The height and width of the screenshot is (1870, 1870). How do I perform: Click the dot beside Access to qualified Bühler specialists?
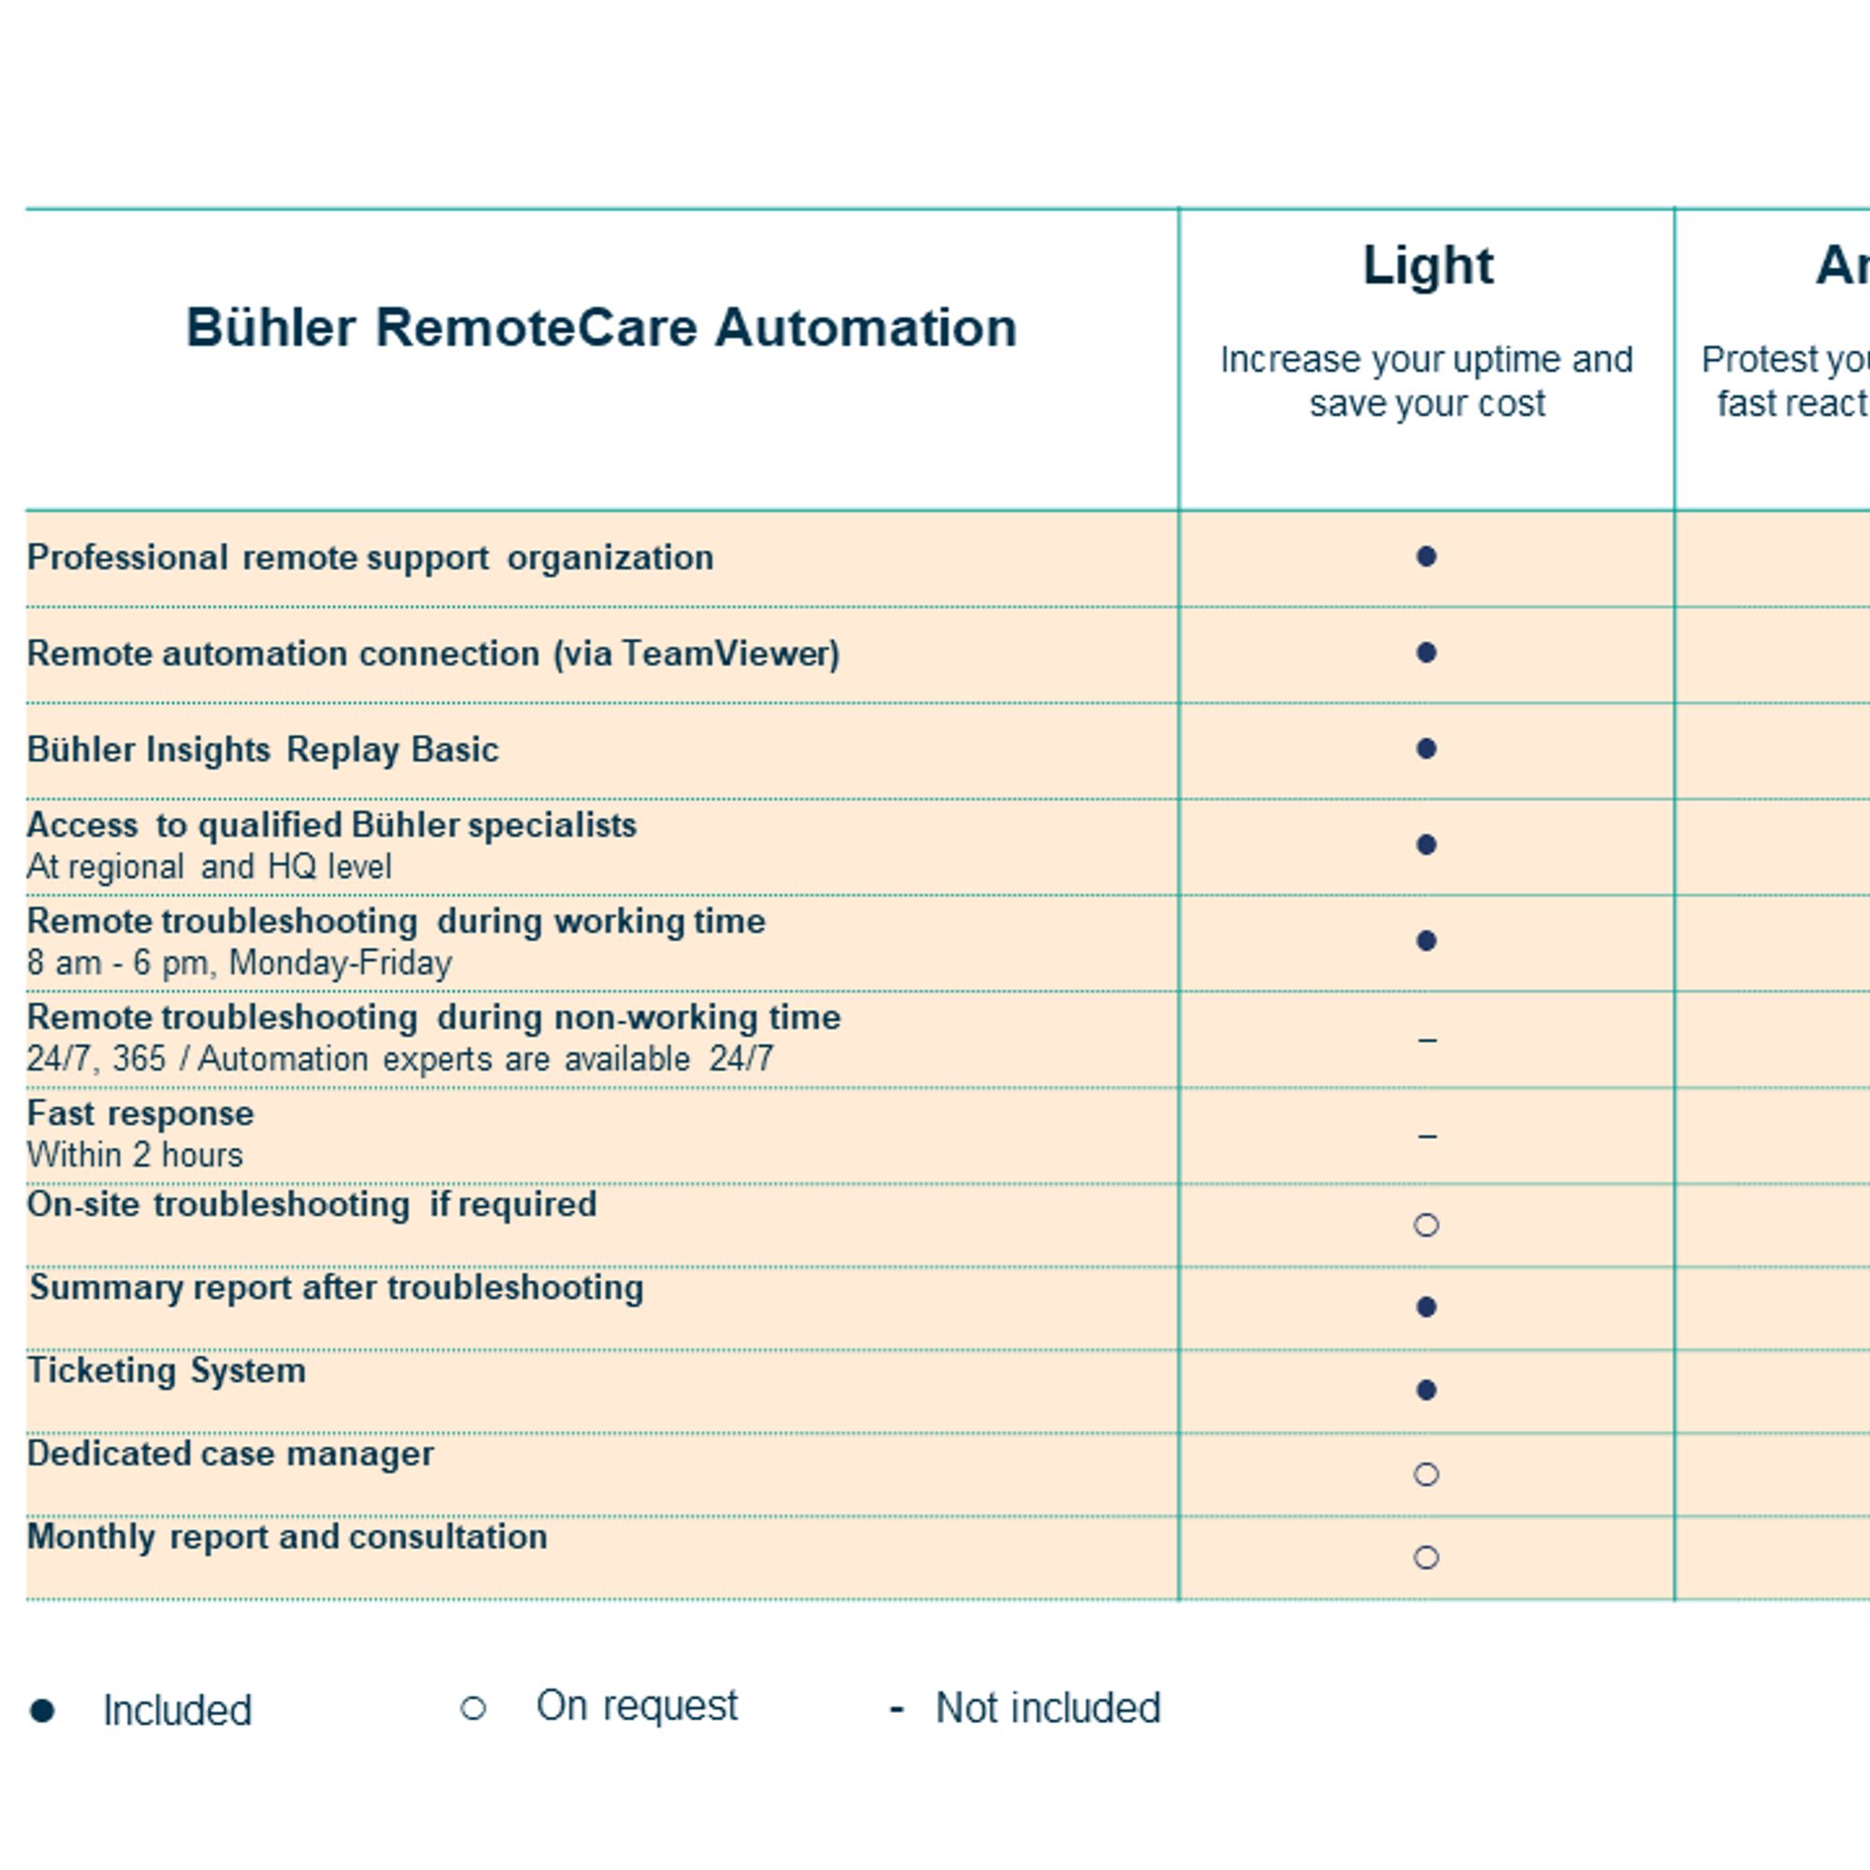coord(1426,844)
